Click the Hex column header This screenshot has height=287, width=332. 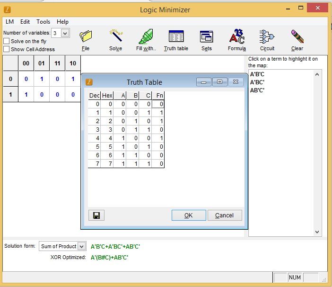107,96
